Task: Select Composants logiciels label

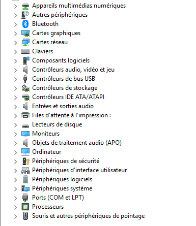Action: [61, 60]
